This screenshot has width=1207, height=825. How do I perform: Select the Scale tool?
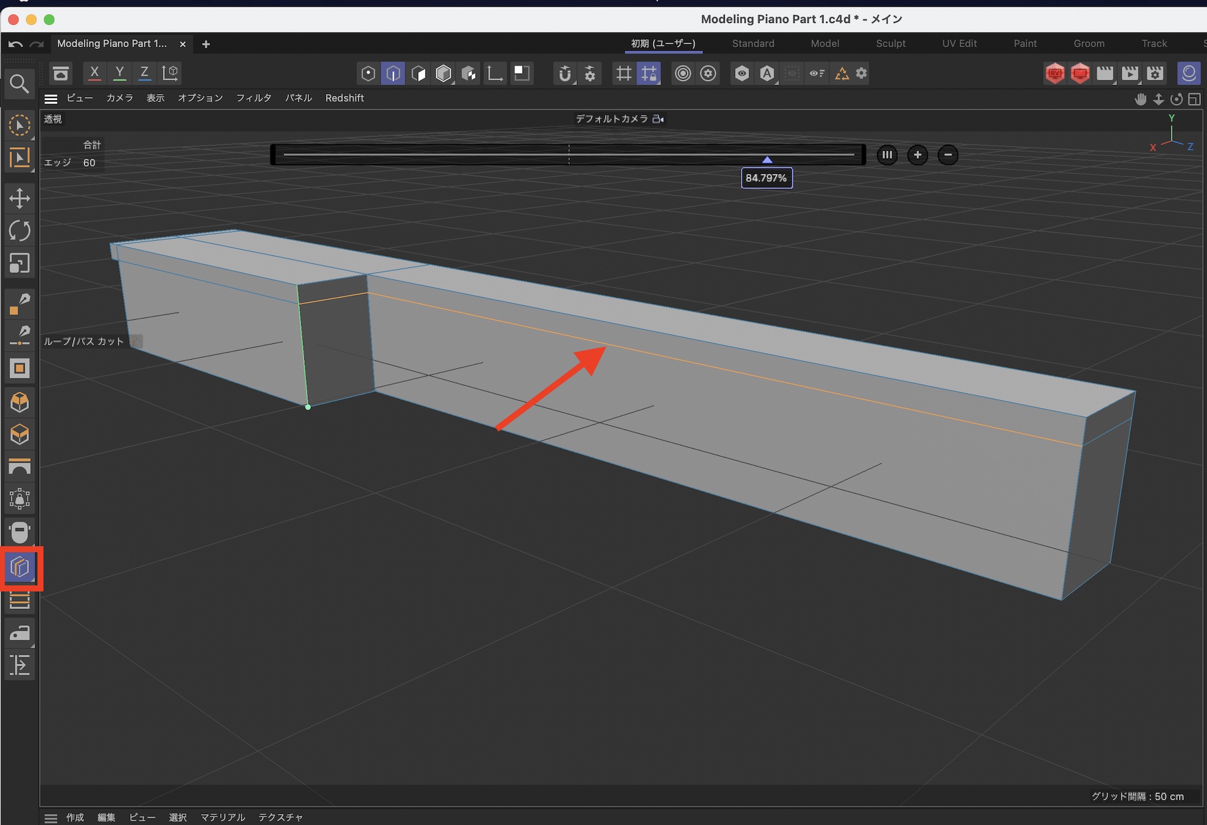[x=19, y=264]
